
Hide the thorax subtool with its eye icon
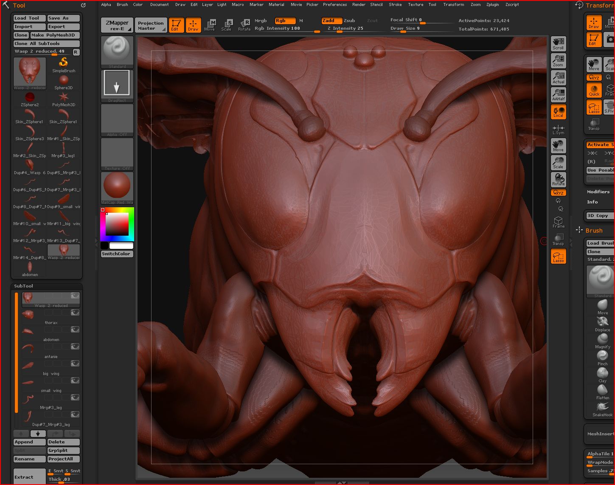(x=75, y=313)
